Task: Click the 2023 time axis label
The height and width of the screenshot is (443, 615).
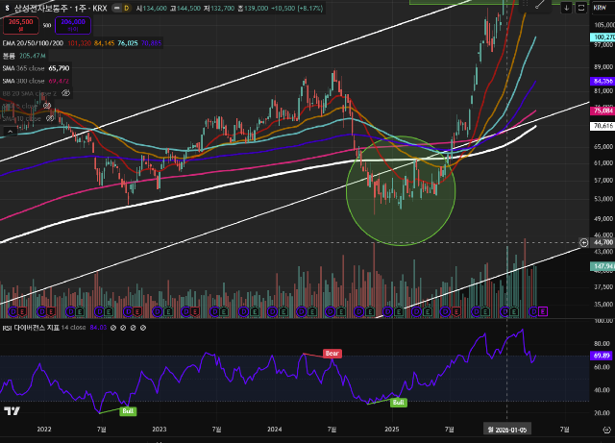Action: point(160,430)
